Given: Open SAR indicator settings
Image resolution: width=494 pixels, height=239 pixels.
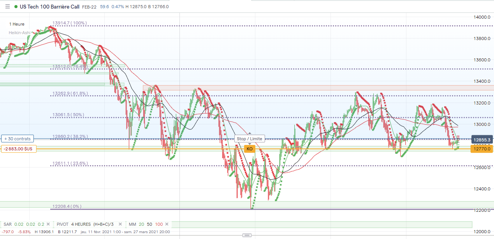Looking at the screenshot, I should coord(7,224).
